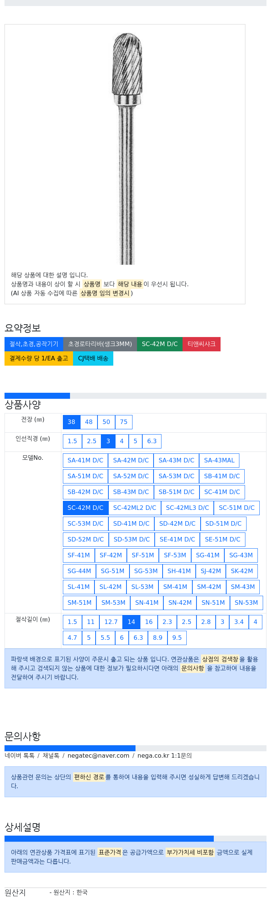Screen dimensions: 271x900
Task: Select model SC-42ML2 D/C
Action: pos(135,508)
